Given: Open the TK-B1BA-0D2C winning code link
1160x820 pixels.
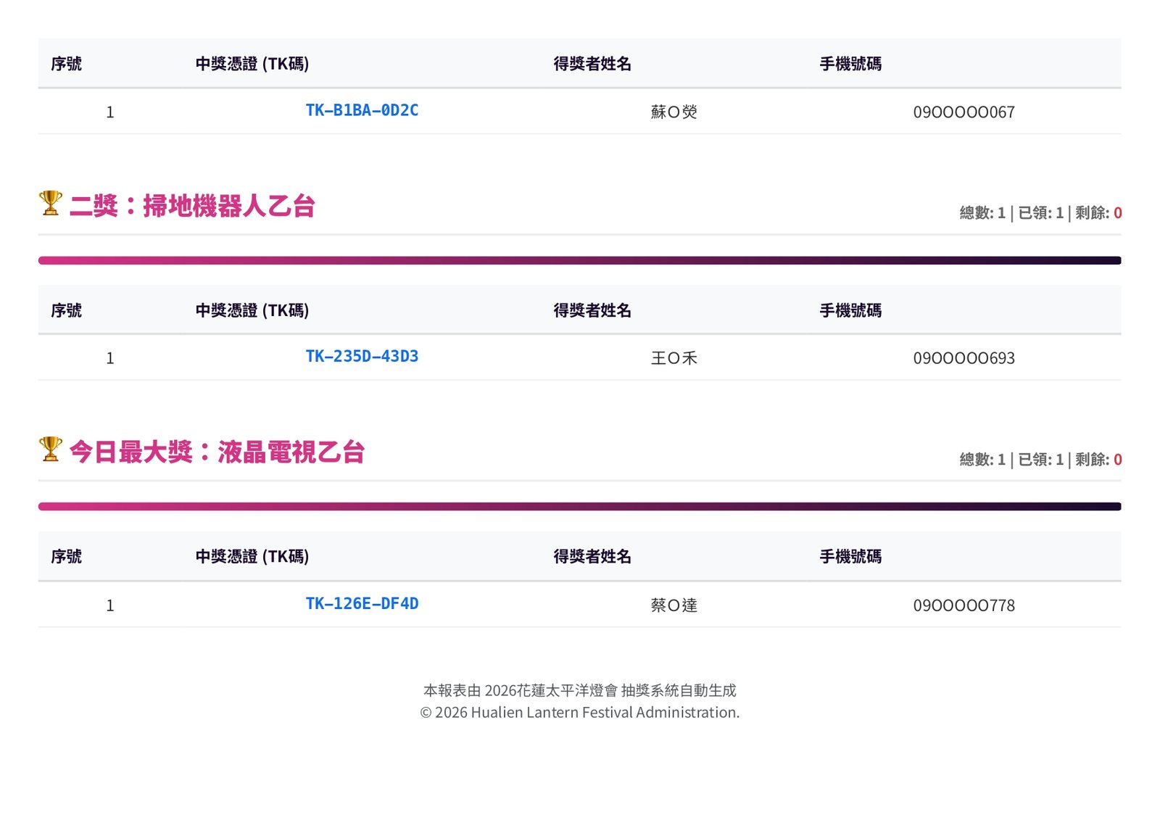Looking at the screenshot, I should click(x=362, y=110).
